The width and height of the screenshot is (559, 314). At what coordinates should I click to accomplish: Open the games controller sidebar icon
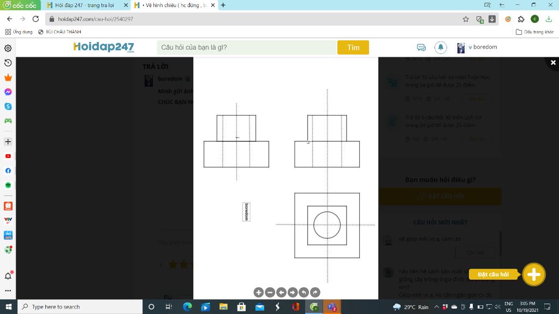(8, 120)
